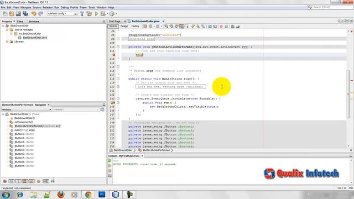Expand the Libraries tree node
Viewport: 354px width, 199px height.
pos(7,42)
